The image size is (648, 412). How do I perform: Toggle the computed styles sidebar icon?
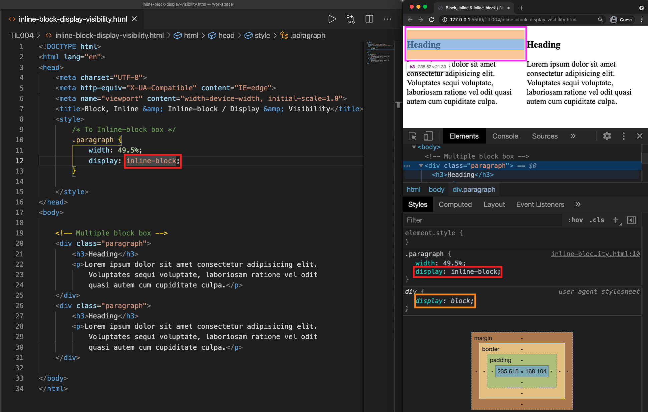point(632,220)
